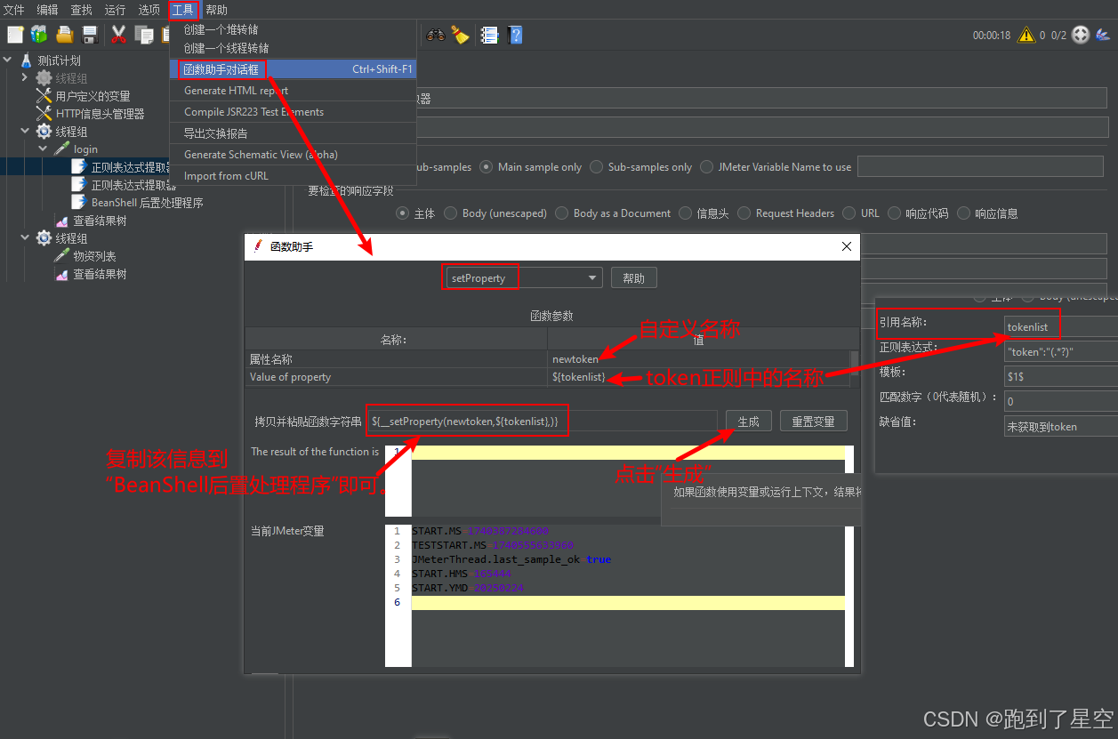Click the 生成 button
1118x739 pixels.
[749, 422]
